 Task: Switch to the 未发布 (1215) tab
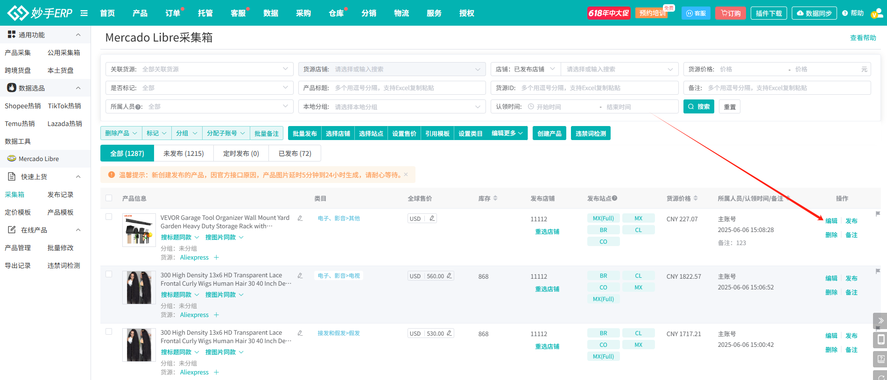183,154
